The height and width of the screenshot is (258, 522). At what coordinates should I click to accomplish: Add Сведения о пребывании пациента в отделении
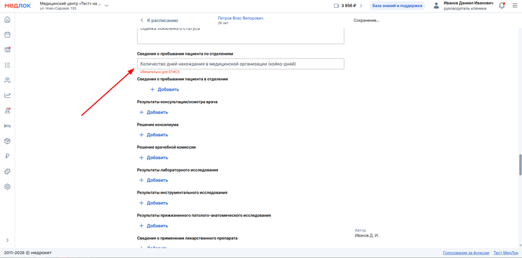click(x=165, y=89)
